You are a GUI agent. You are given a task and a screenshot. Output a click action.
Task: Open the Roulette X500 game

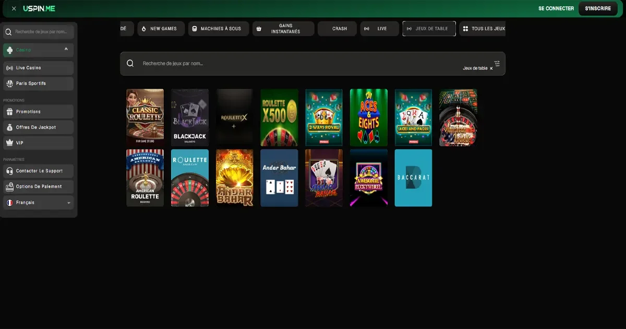(280, 118)
